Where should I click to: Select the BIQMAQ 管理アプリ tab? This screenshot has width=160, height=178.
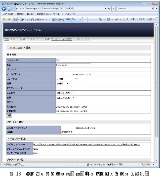[x=66, y=20]
